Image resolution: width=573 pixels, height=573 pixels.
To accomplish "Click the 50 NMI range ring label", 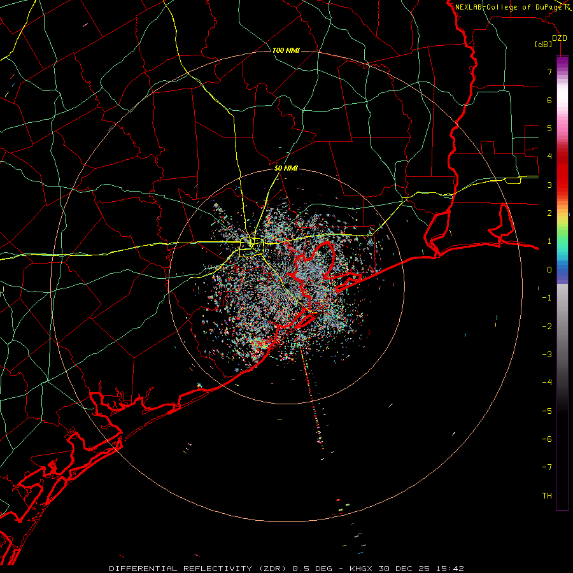I will 286,169.
